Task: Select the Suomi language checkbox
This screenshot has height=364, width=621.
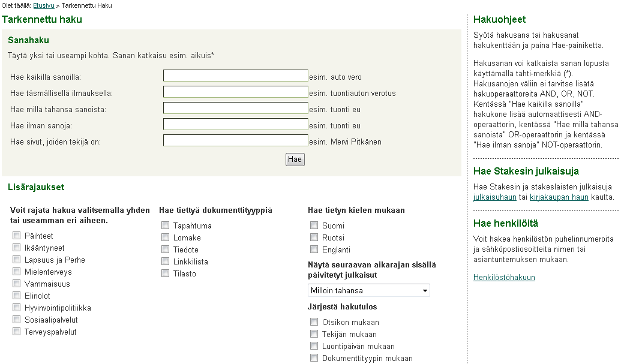Action: click(314, 225)
